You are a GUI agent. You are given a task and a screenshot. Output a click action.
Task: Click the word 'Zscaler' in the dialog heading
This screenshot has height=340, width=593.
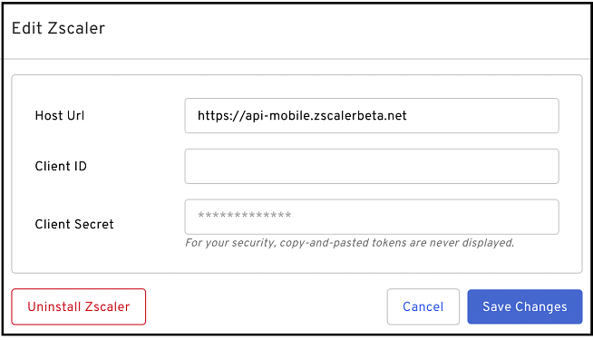coord(77,28)
